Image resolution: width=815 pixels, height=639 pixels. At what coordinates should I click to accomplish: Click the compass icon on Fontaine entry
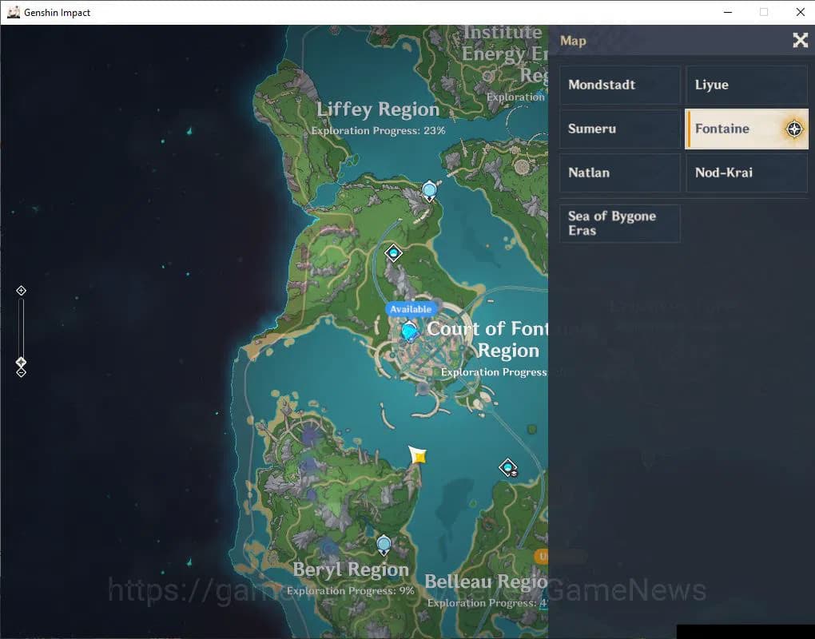[794, 129]
